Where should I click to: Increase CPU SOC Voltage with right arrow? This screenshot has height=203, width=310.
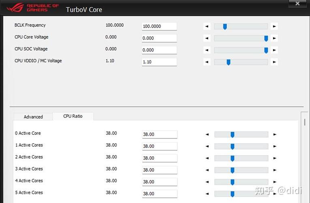(x=274, y=50)
